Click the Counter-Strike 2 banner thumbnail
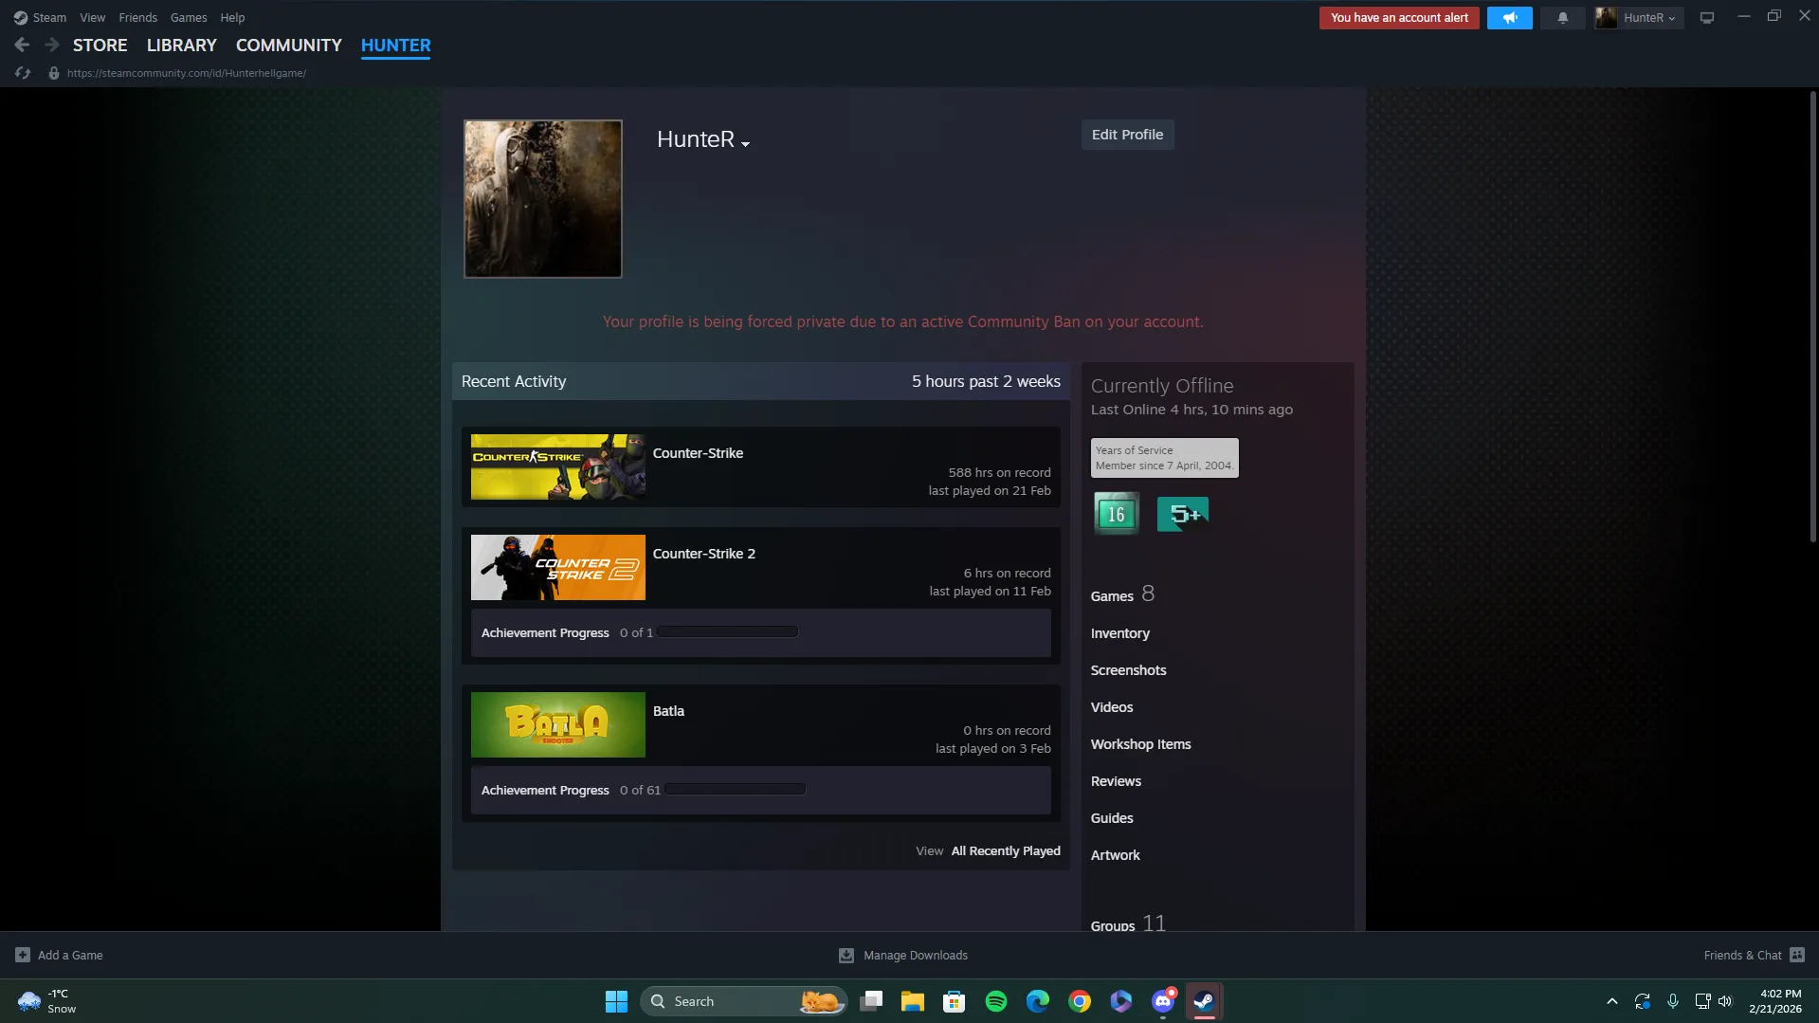Viewport: 1819px width, 1023px height. [x=557, y=568]
